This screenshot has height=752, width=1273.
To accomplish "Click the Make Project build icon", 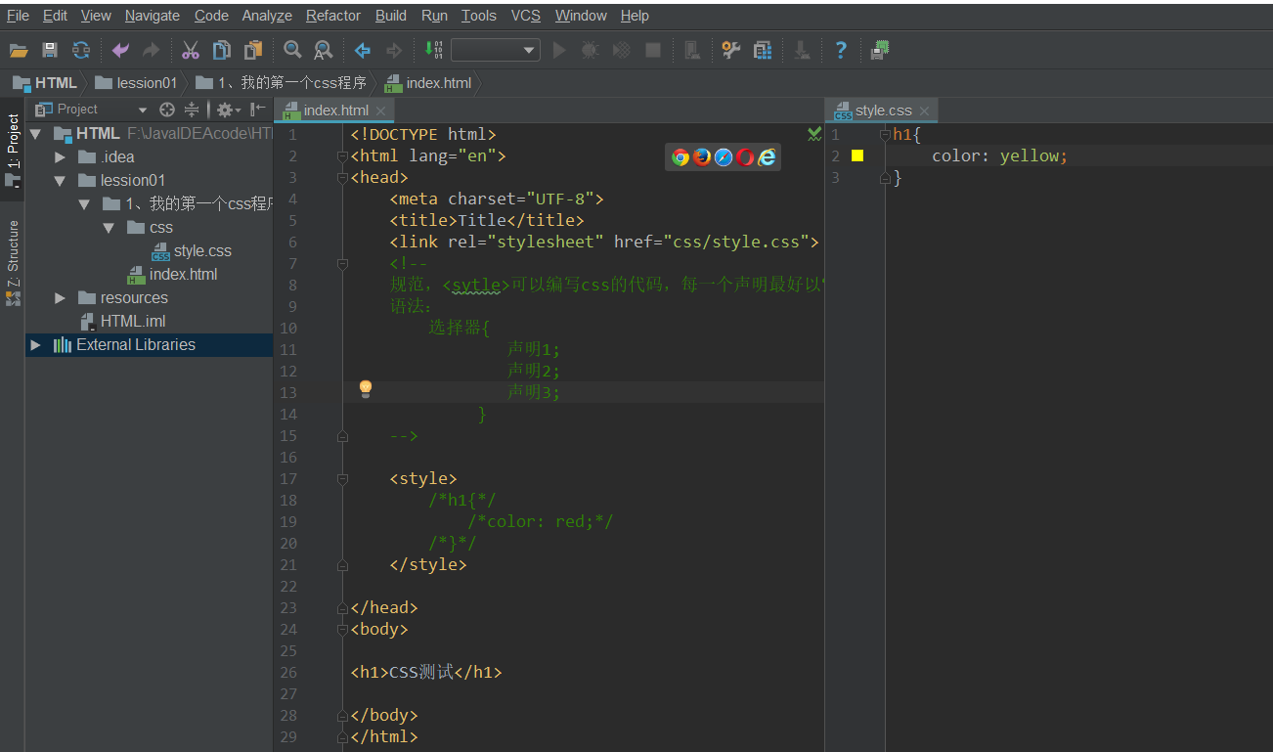I will coord(434,50).
